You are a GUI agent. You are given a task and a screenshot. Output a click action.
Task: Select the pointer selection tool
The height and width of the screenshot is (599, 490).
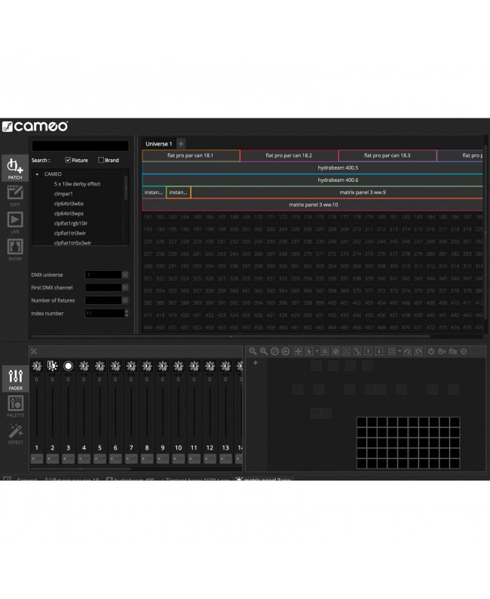pos(309,352)
